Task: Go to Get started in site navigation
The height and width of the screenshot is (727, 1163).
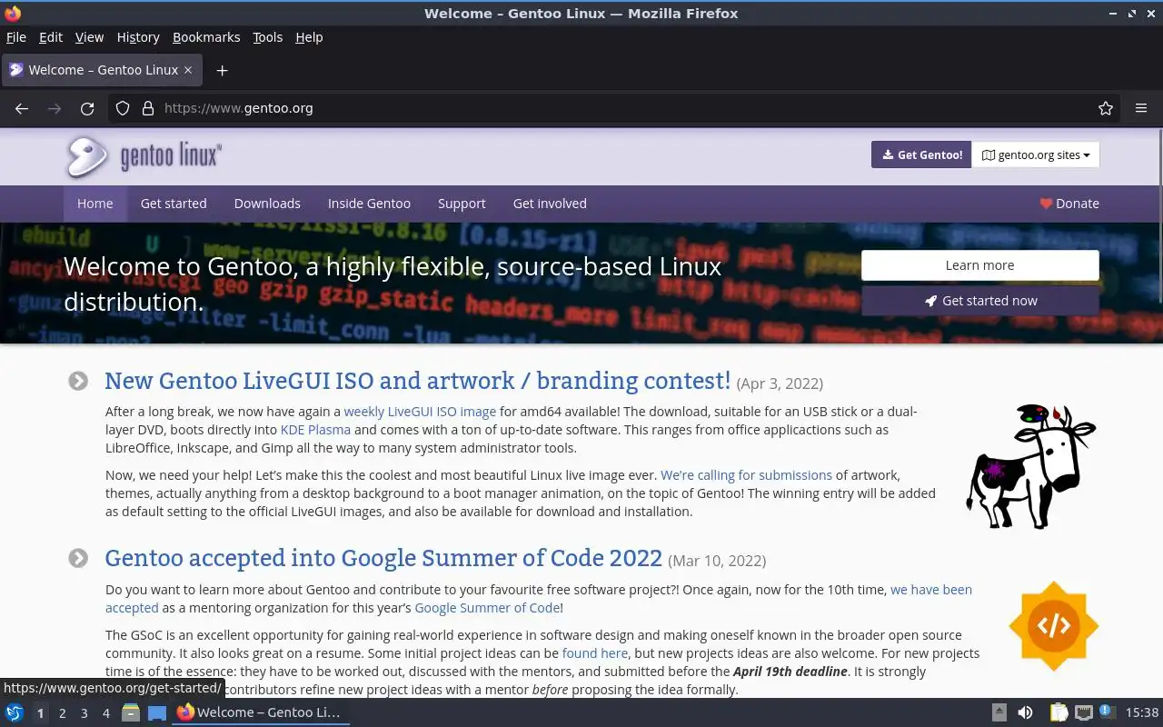Action: pyautogui.click(x=174, y=204)
